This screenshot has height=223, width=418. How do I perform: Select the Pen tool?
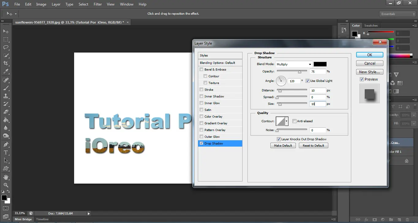click(x=6, y=144)
